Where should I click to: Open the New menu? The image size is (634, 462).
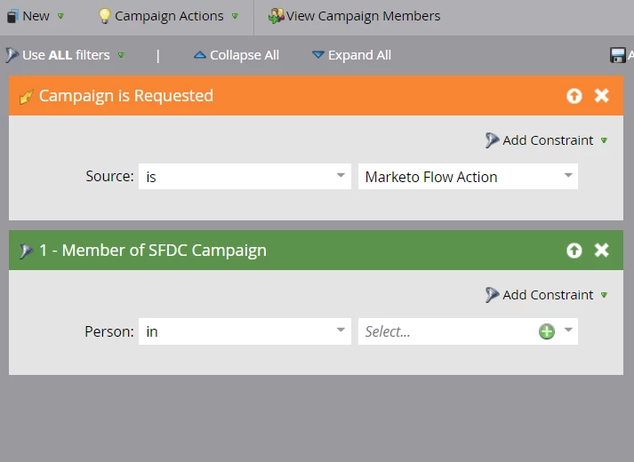pos(36,16)
